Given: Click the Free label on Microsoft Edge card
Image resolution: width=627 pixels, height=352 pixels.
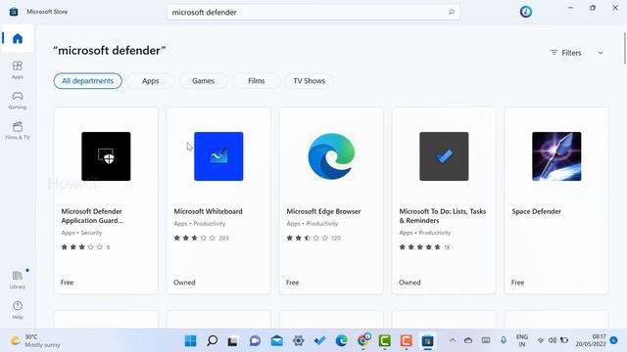Looking at the screenshot, I should (x=292, y=283).
